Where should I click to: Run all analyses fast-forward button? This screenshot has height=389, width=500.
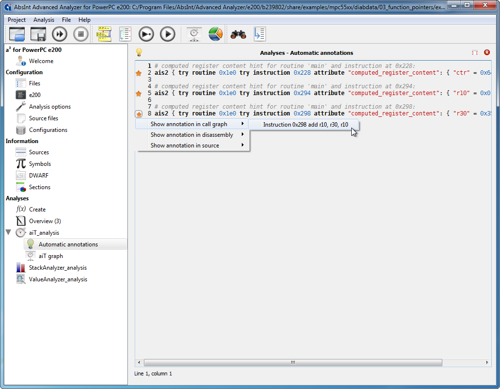point(60,34)
